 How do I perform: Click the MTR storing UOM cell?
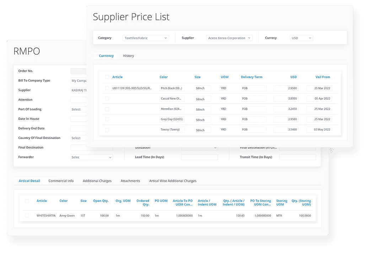coord(279,216)
